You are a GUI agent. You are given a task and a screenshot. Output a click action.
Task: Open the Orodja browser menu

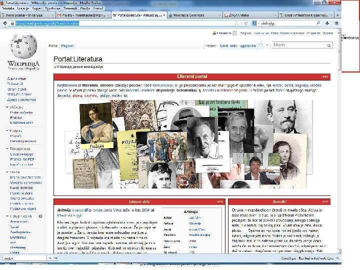[x=85, y=8]
